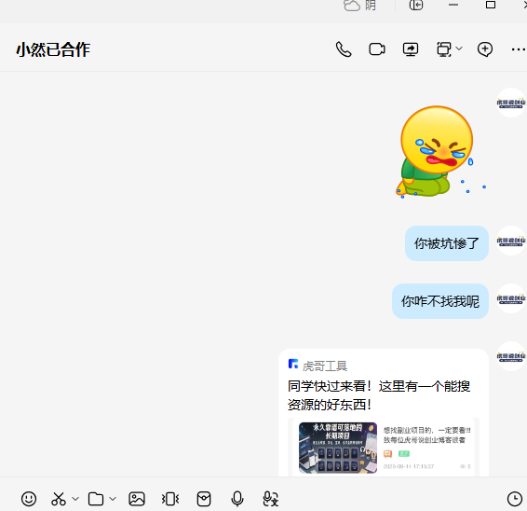
Task: Open the emoji picker
Action: click(x=29, y=499)
